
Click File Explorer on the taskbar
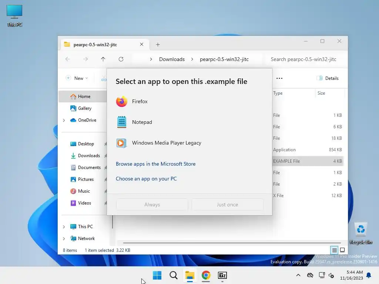click(x=190, y=275)
